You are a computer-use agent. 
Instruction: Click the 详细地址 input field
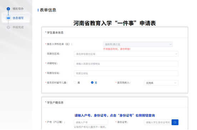[x=126, y=64]
